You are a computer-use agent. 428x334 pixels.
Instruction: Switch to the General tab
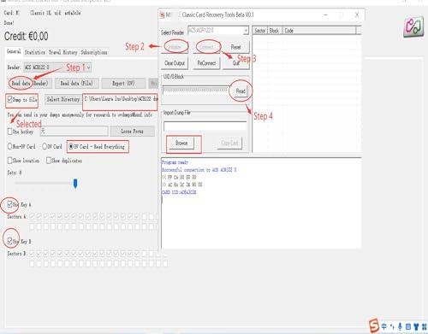(14, 51)
